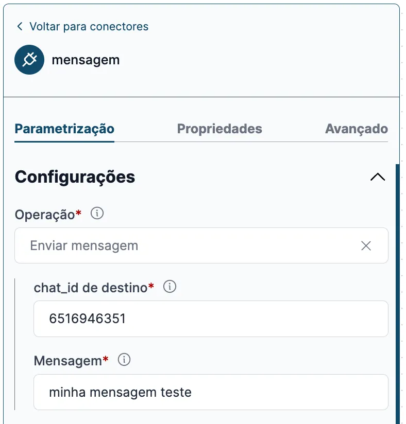Clear the Enviar mensagem selection with X
This screenshot has height=424, width=406.
coord(366,246)
